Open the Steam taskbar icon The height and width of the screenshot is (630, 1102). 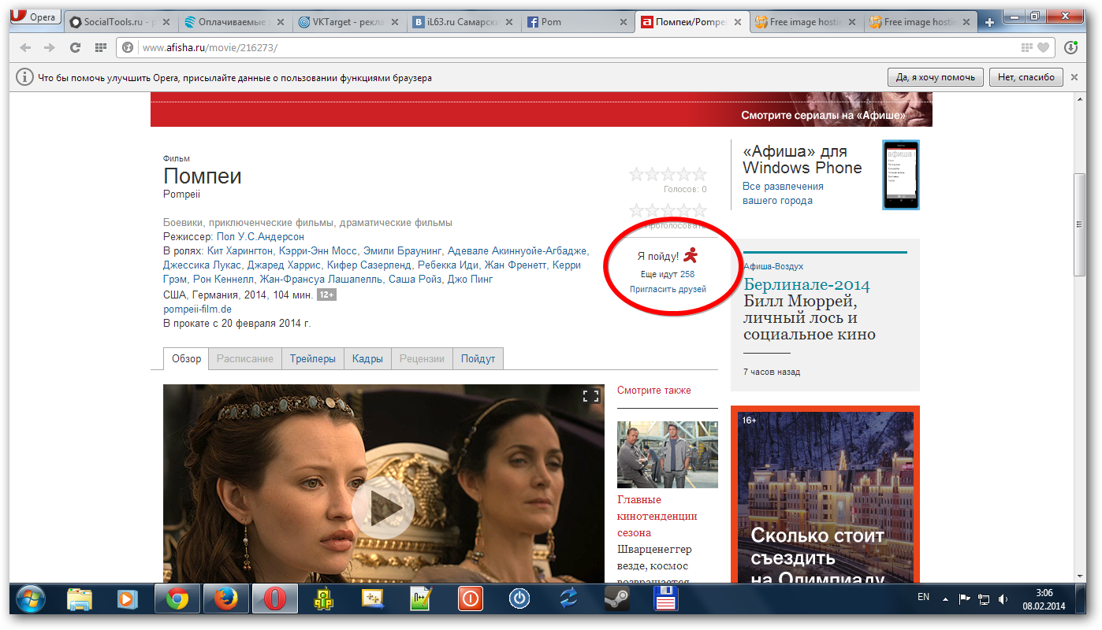(x=616, y=600)
